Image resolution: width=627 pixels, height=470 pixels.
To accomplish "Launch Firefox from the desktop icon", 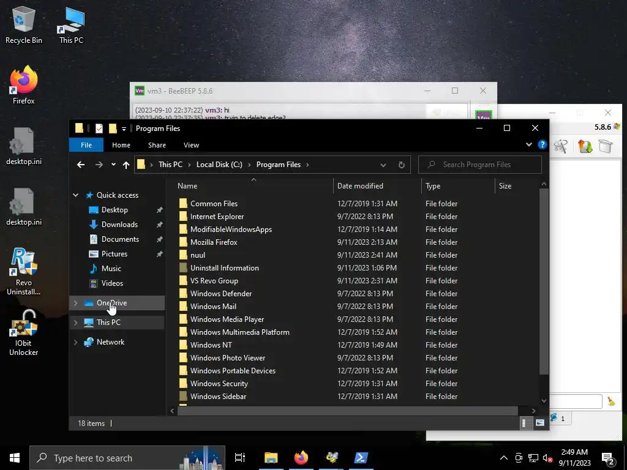I will (24, 84).
